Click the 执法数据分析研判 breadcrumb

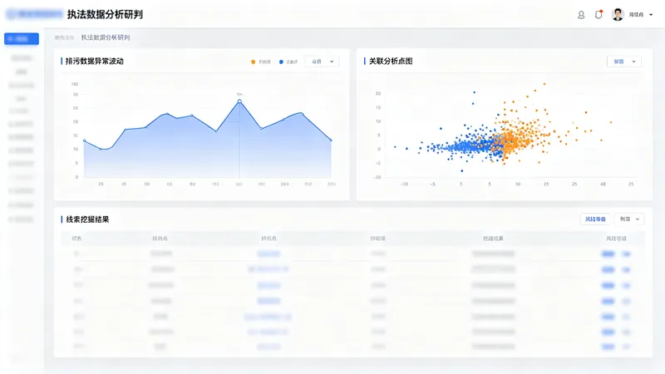click(x=106, y=37)
